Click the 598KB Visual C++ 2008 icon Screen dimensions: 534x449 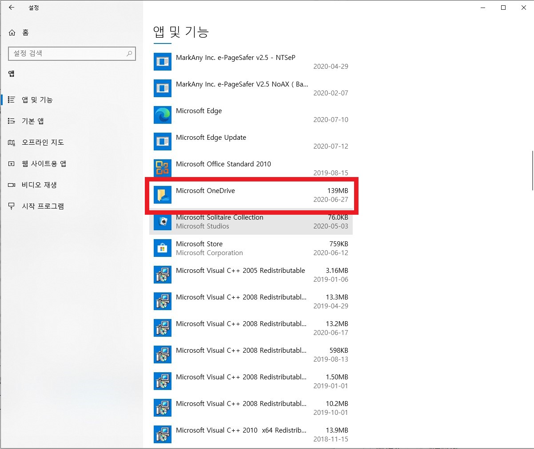[x=163, y=354]
